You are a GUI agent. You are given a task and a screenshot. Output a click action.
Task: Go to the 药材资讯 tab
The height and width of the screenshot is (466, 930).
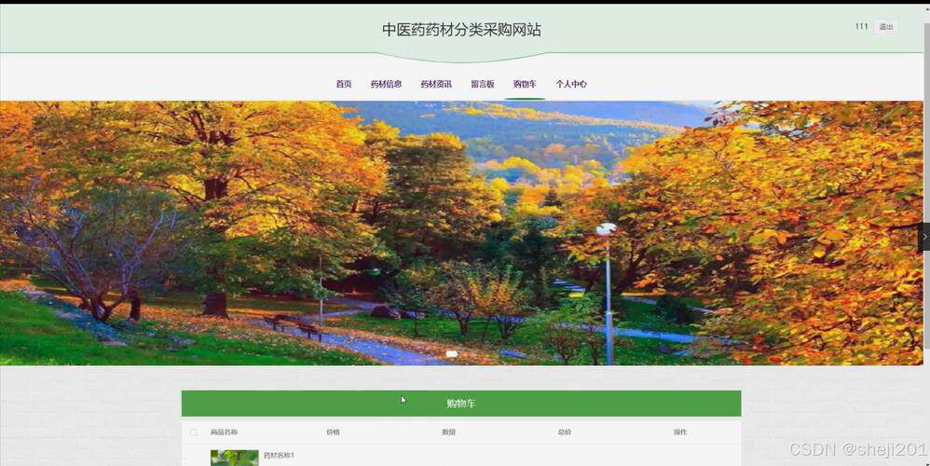pos(436,84)
